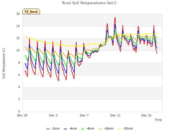The image size is (179, 134).
Task: Click the 10 y-axis tick label
Action: (x=18, y=50)
